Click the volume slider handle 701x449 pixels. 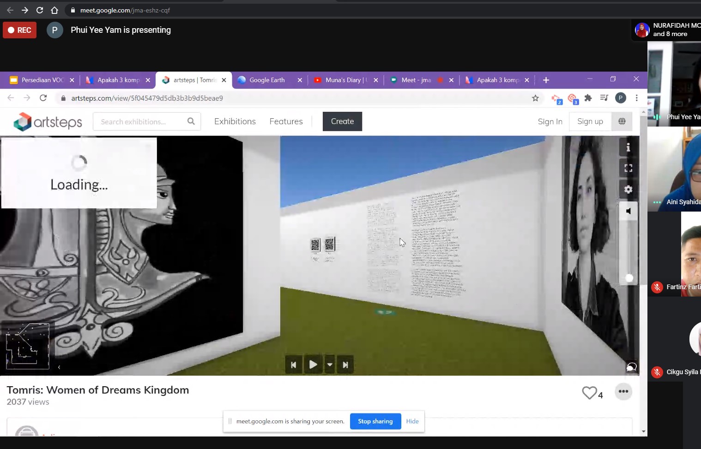click(x=628, y=278)
